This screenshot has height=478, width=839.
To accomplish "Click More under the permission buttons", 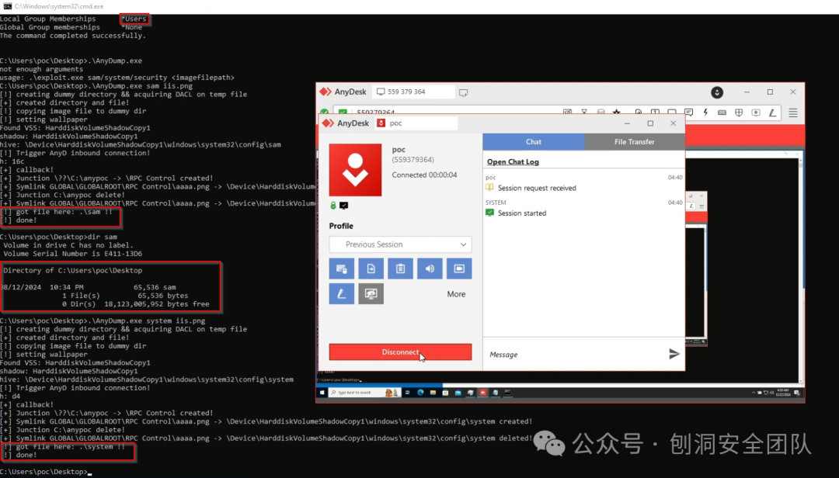I will [x=456, y=294].
